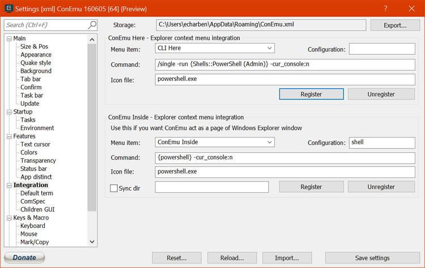Screen dimensions: 425x268
Task: Click the Storage path field
Action: click(261, 25)
